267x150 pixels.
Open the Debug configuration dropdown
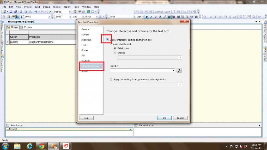70,12
